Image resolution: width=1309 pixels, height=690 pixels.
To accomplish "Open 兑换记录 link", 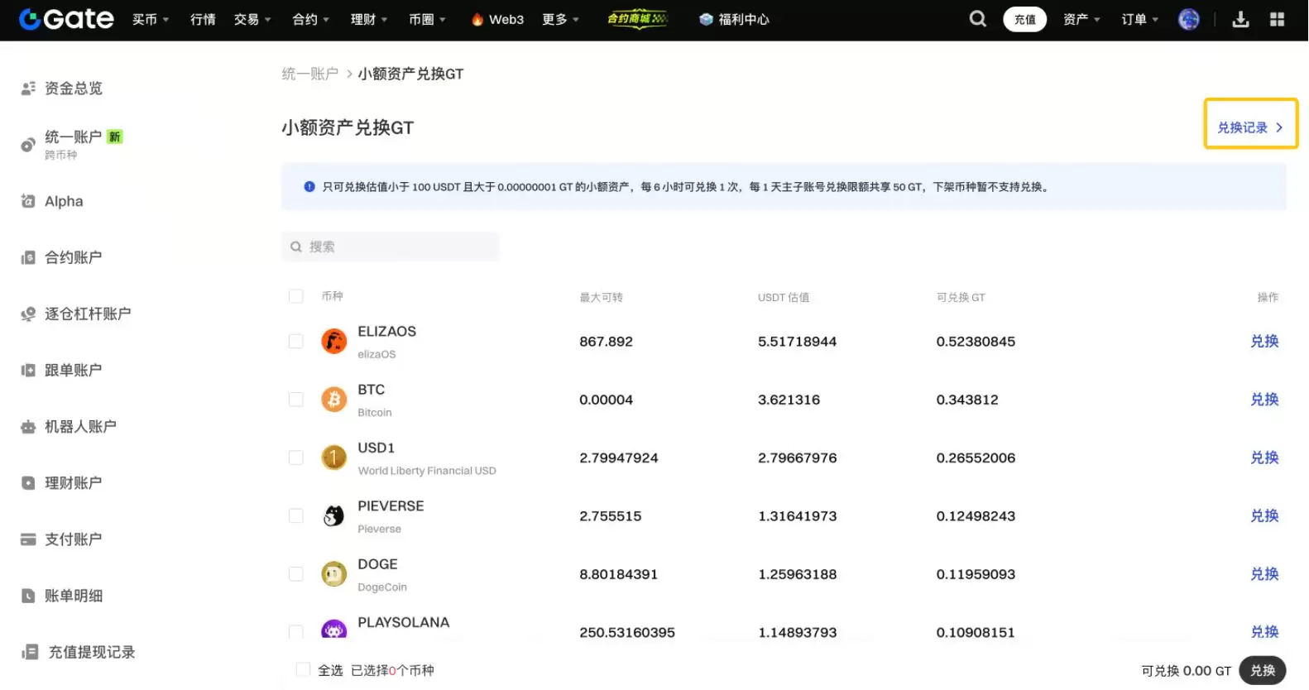I will click(1249, 127).
